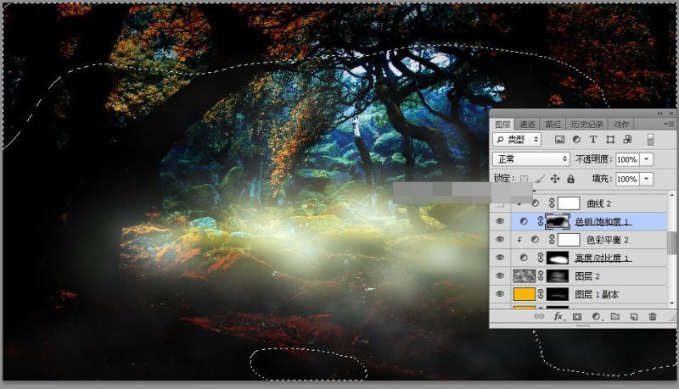Viewport: 679px width, 389px height.
Task: Click the 色彩平衡 2 white mask thumbnail
Action: click(x=569, y=240)
